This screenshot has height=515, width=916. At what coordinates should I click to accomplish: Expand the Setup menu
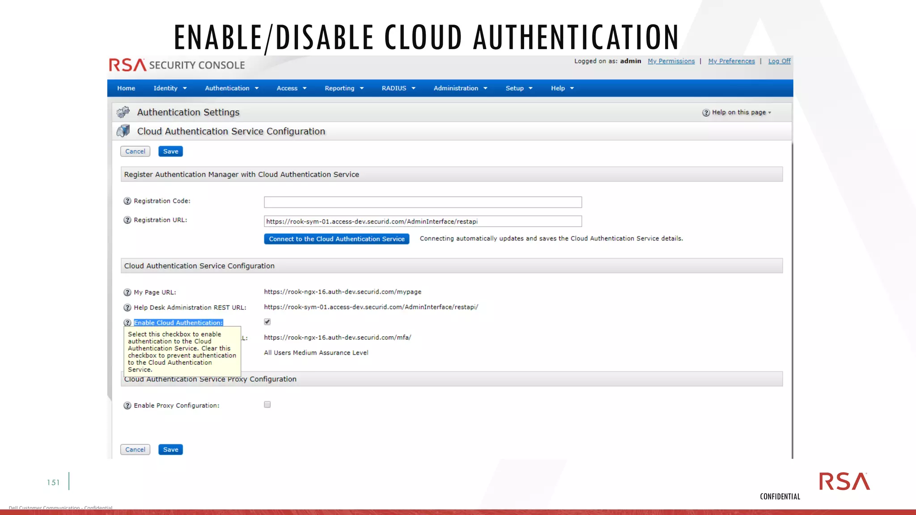click(x=519, y=89)
